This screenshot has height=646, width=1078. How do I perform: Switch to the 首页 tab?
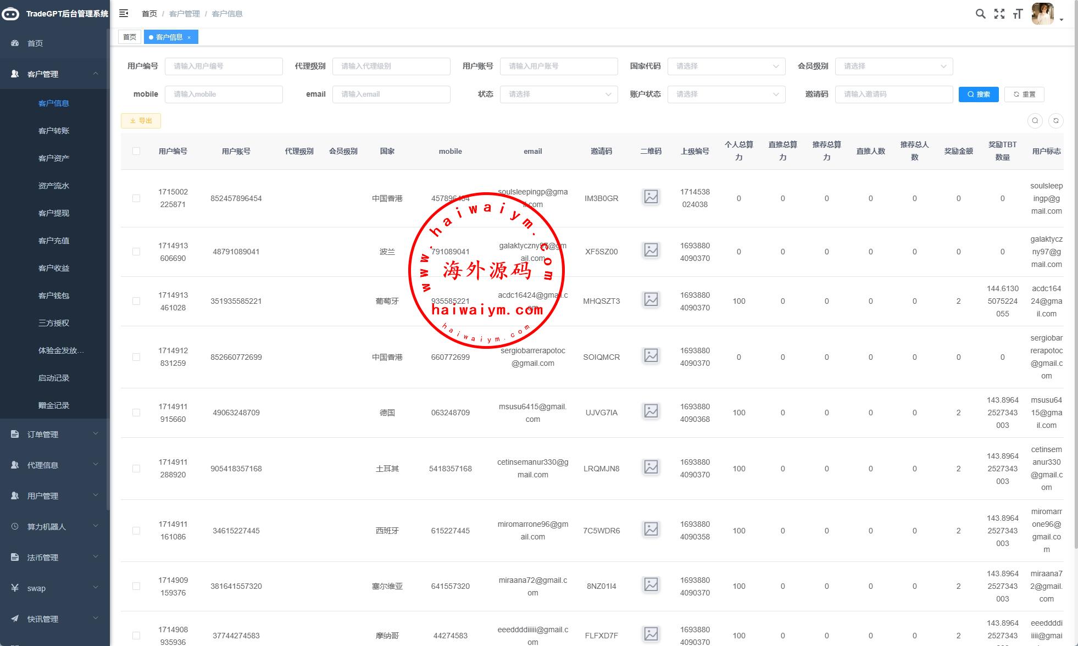pos(130,37)
